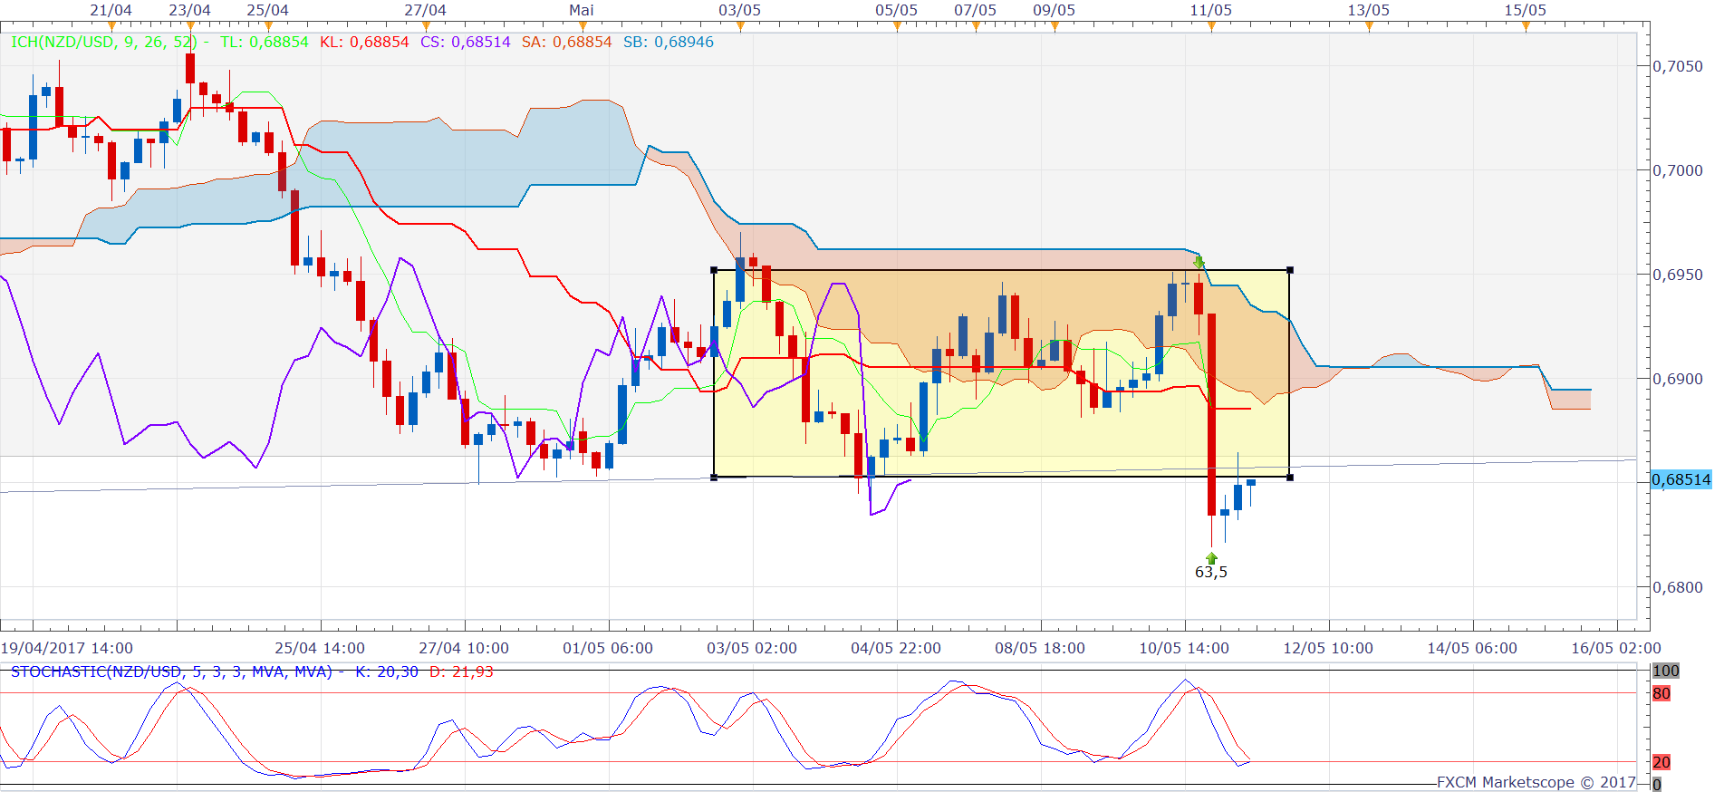Screen dimensions: 1724x792
Task: Select the rectangle's top-right corner handle
Action: pos(1290,270)
